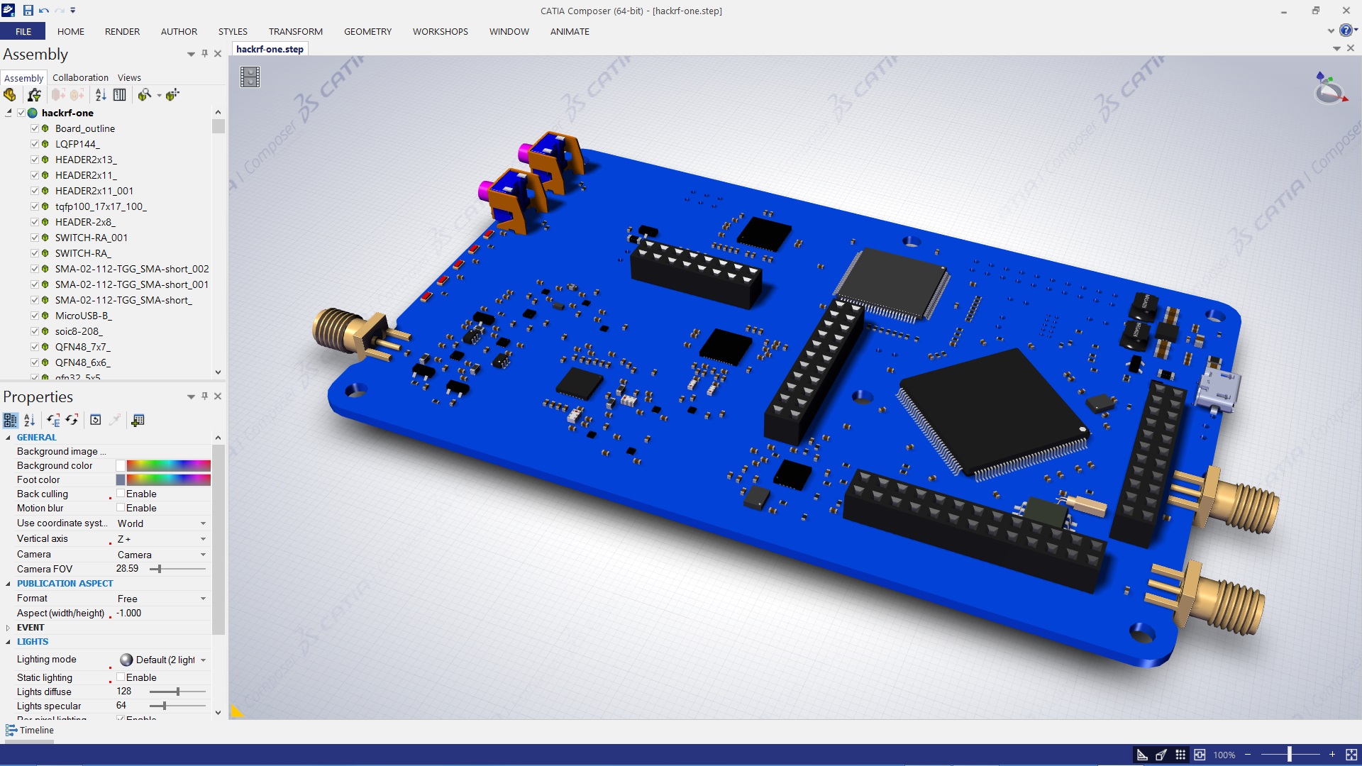The width and height of the screenshot is (1362, 766).
Task: Enable the Motion blur checkbox
Action: 121,508
